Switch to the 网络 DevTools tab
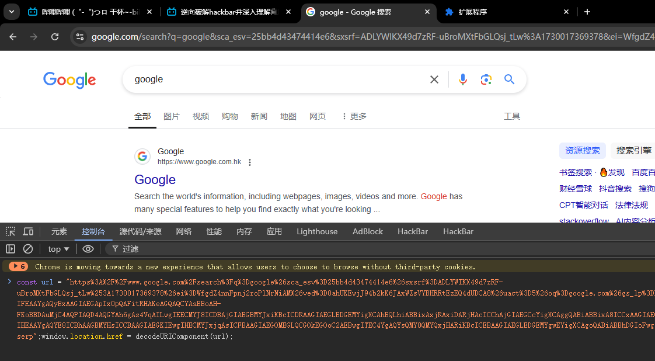This screenshot has height=361, width=655. [x=184, y=231]
